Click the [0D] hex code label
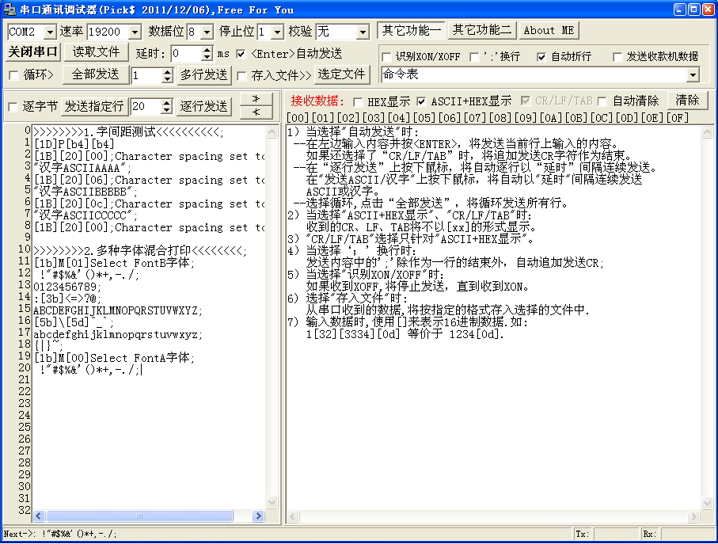The width and height of the screenshot is (718, 544). click(x=626, y=118)
